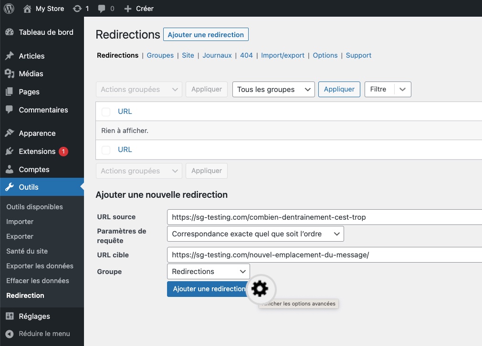Click the Extensions plug icon
The width and height of the screenshot is (482, 346).
pos(10,151)
